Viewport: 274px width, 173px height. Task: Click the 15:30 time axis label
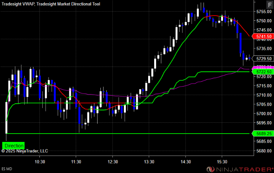click(x=222, y=162)
